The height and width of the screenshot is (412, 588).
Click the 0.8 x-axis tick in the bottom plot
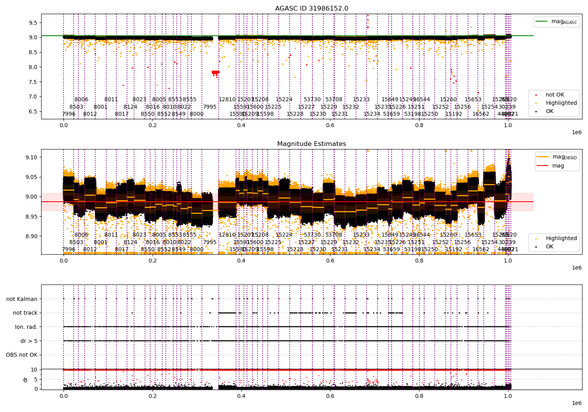point(419,396)
